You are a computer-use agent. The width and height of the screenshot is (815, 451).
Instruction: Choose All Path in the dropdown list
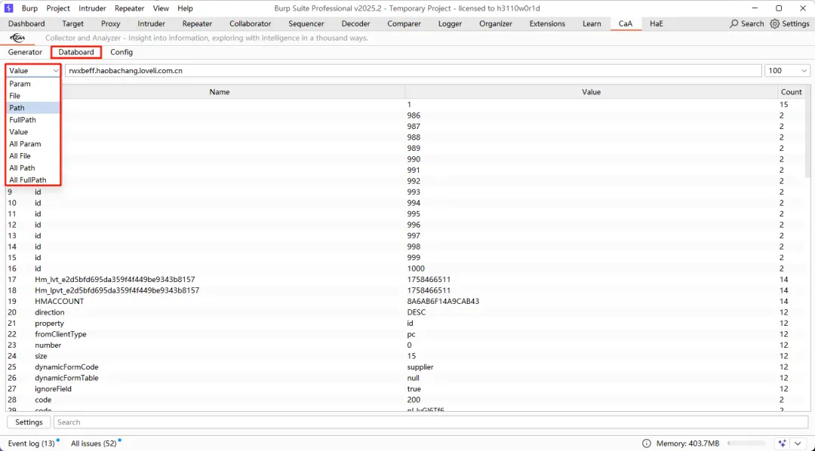(33, 168)
